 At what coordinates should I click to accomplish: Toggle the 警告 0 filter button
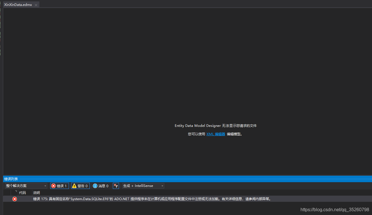[80, 186]
